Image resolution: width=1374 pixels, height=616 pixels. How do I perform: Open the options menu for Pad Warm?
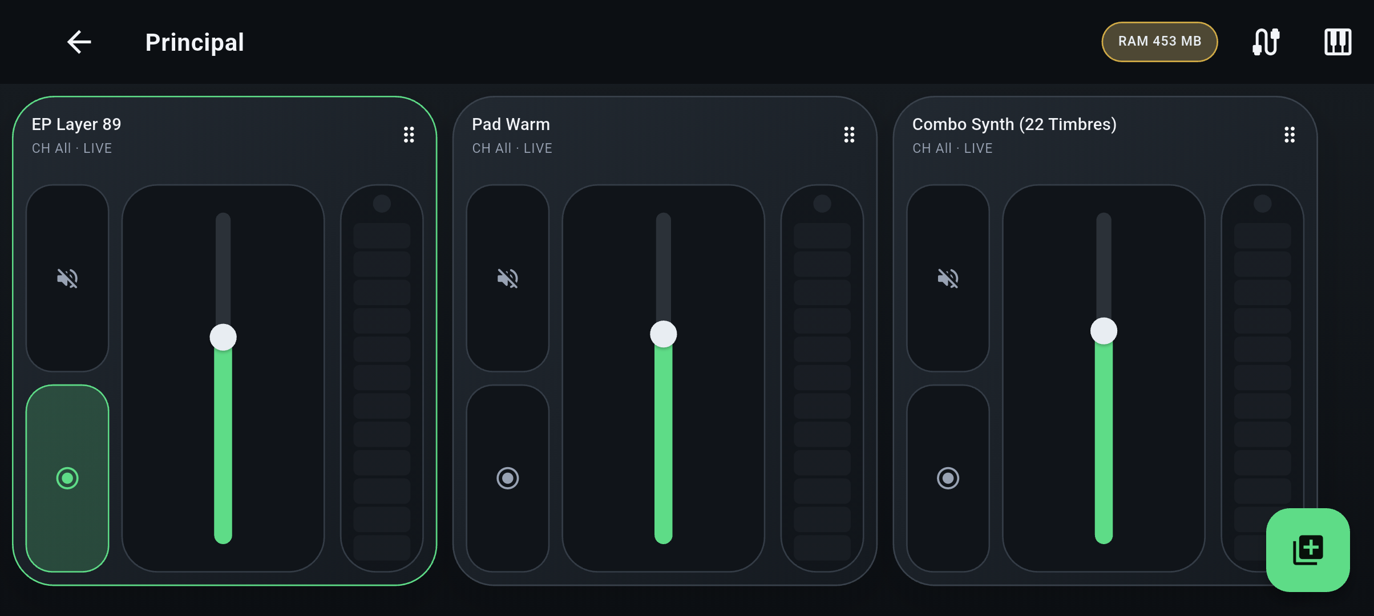click(x=849, y=135)
